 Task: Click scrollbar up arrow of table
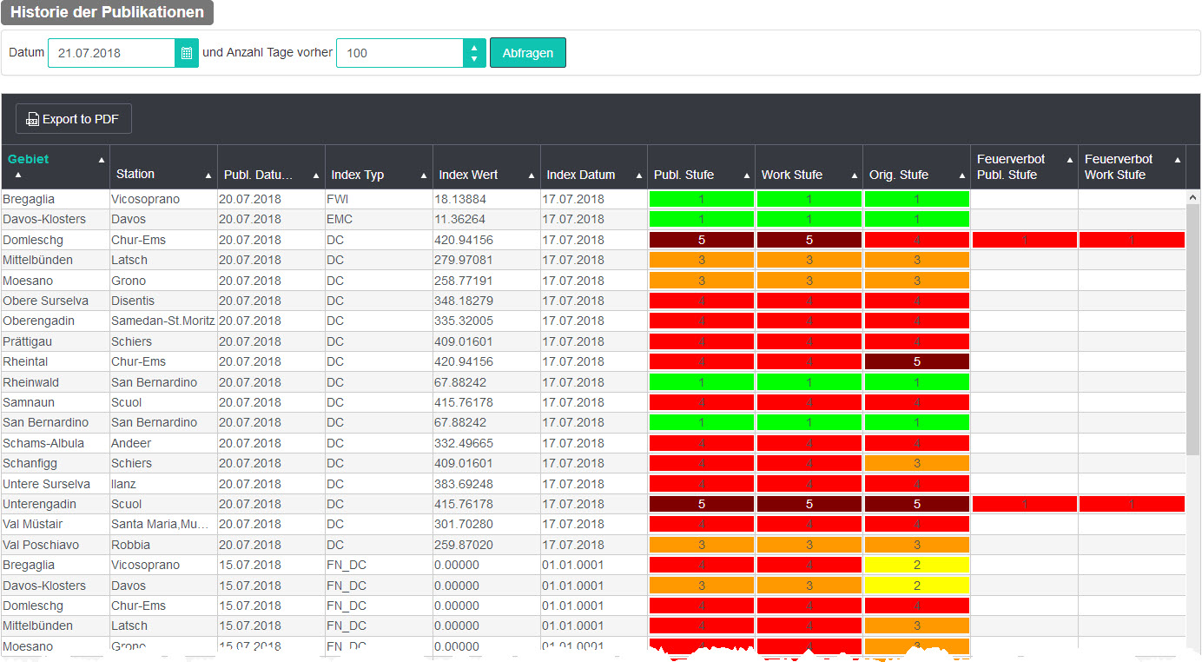pos(1193,197)
